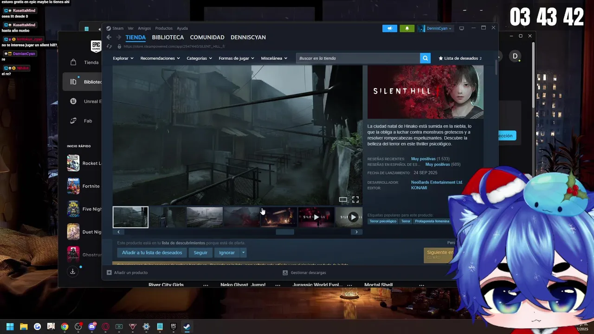Screen dimensions: 594x334
Task: Click the plus icon for Añadir un producto
Action: 109,273
